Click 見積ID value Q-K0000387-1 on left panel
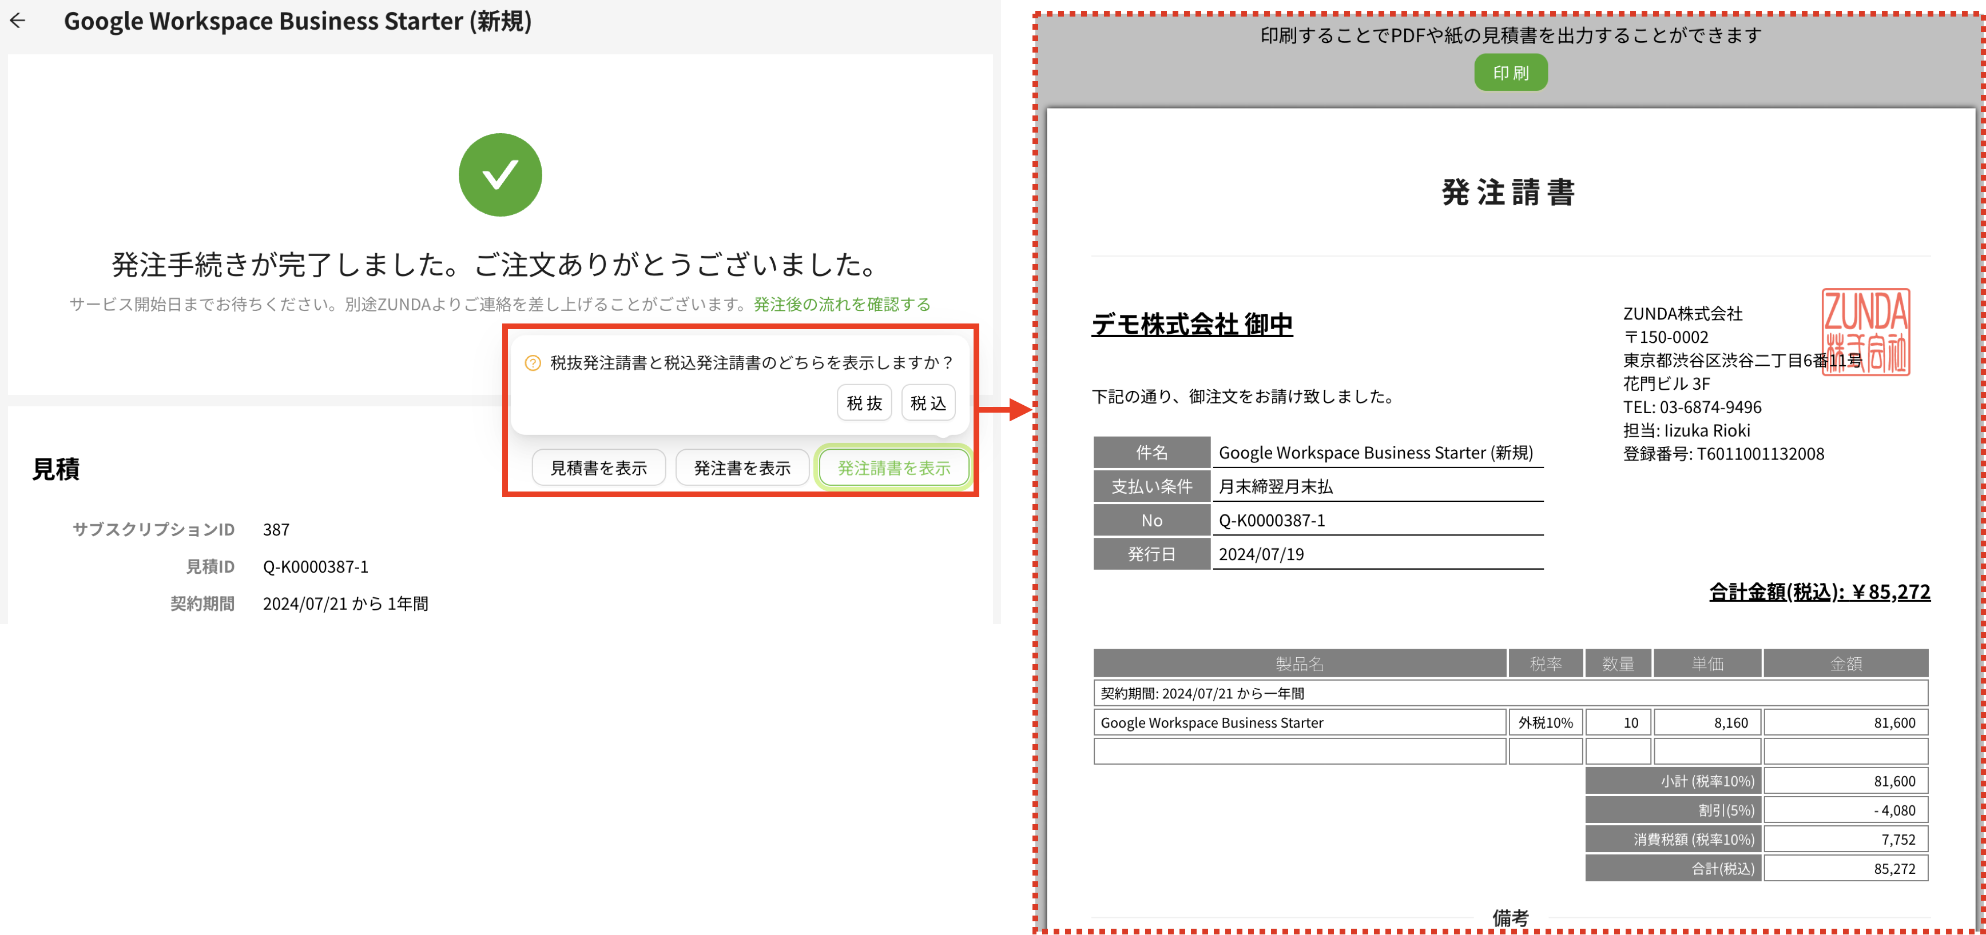The height and width of the screenshot is (935, 1986). 315,567
